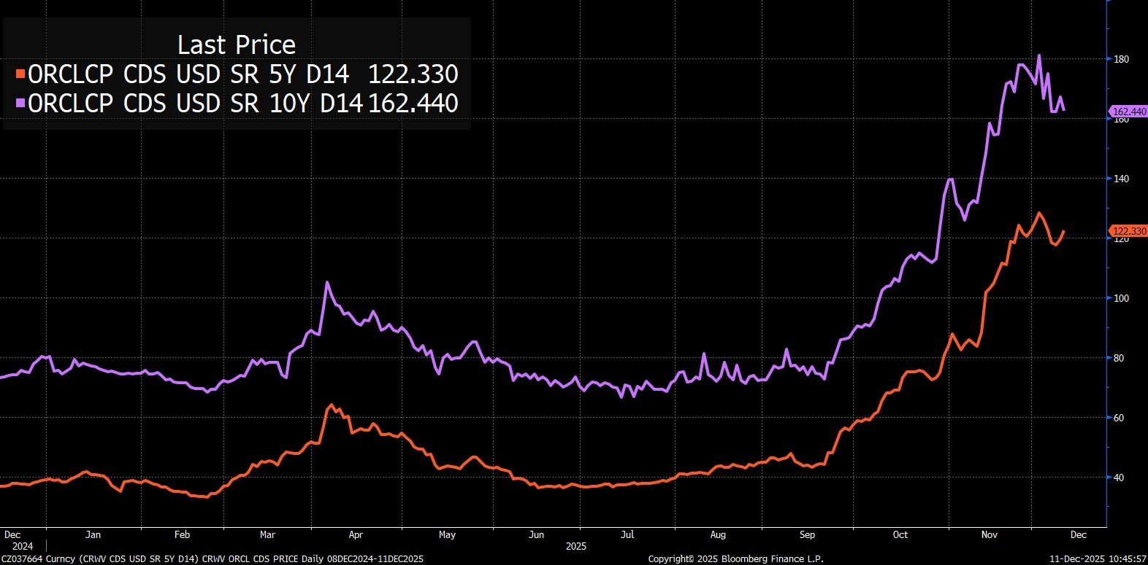Select legend entry 'ORCLCP CDS USD SR 5Y D14'
The width and height of the screenshot is (1148, 565).
pyautogui.click(x=188, y=74)
